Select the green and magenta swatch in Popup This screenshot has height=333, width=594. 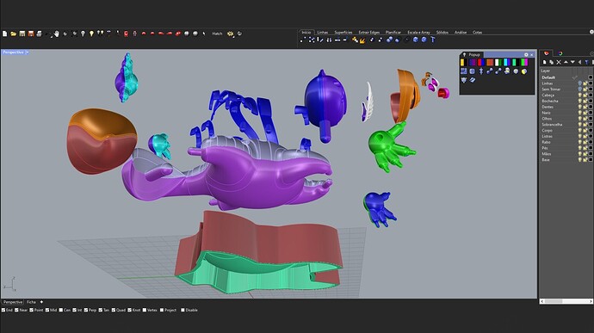coord(524,62)
